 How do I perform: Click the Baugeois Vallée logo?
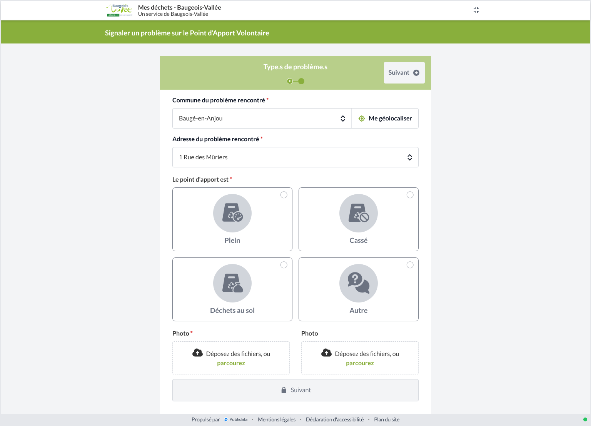pyautogui.click(x=120, y=10)
